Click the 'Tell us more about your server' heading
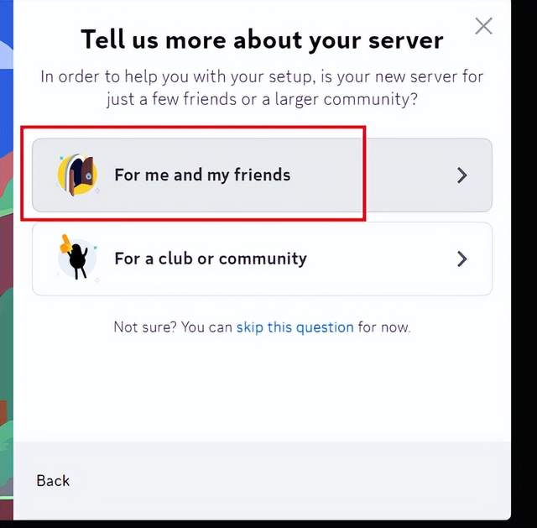Image resolution: width=537 pixels, height=528 pixels. click(x=262, y=39)
